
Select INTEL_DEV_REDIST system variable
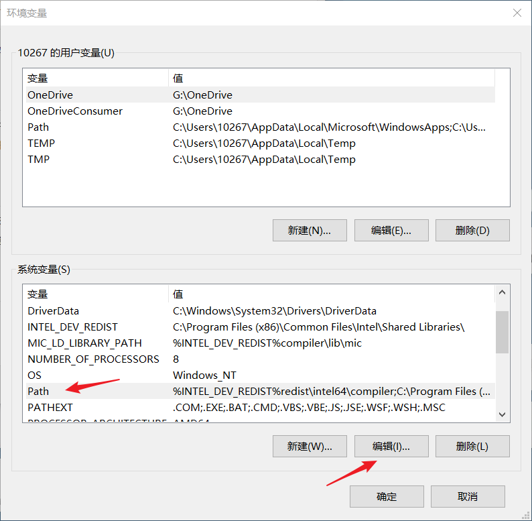(x=72, y=327)
